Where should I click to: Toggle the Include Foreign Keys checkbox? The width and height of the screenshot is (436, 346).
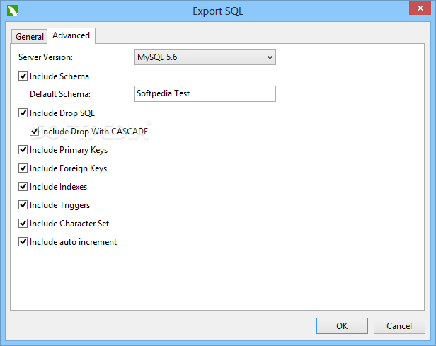(x=23, y=168)
